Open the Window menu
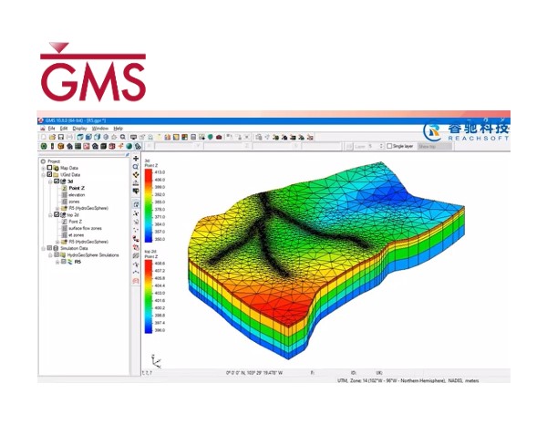 tap(100, 129)
